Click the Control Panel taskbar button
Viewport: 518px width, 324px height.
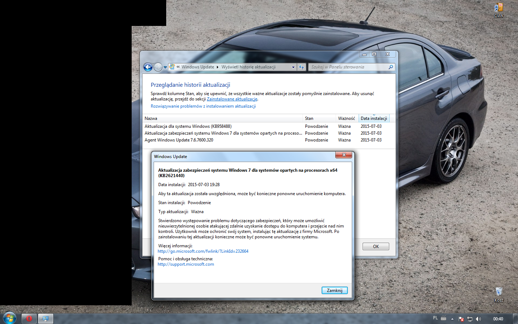click(46, 319)
